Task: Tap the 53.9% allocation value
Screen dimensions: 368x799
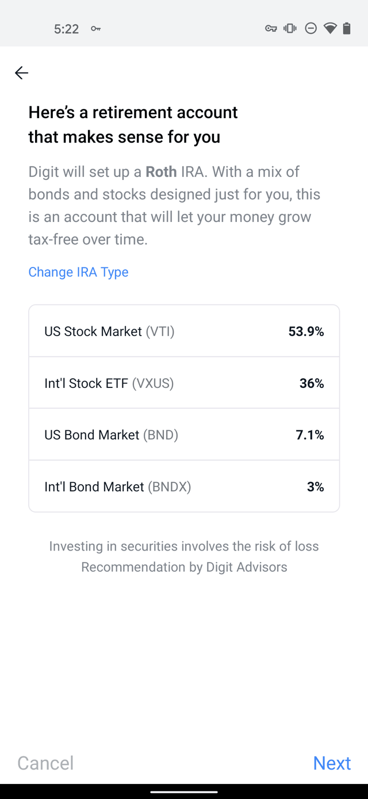Action: tap(306, 331)
